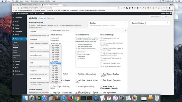Open Comments from the admin sidebar

click(x=18, y=31)
